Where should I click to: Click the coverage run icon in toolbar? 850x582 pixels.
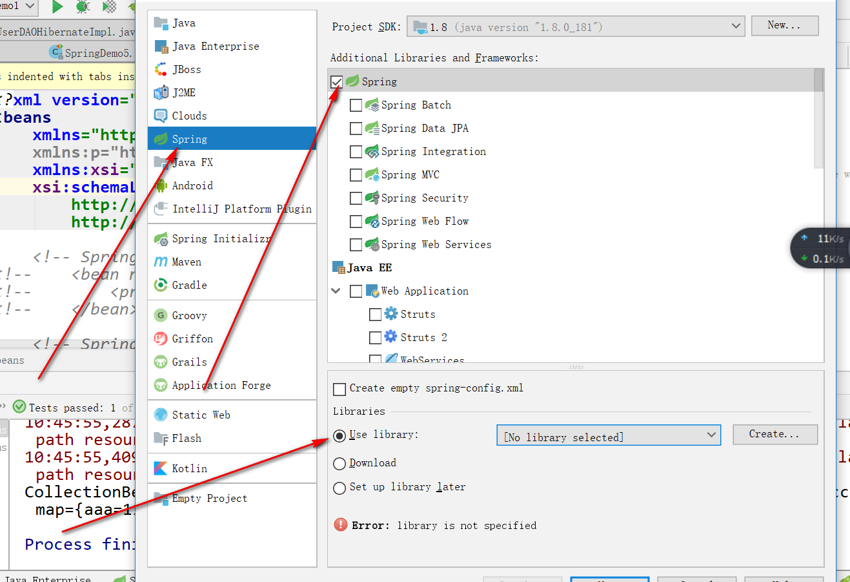tap(110, 6)
